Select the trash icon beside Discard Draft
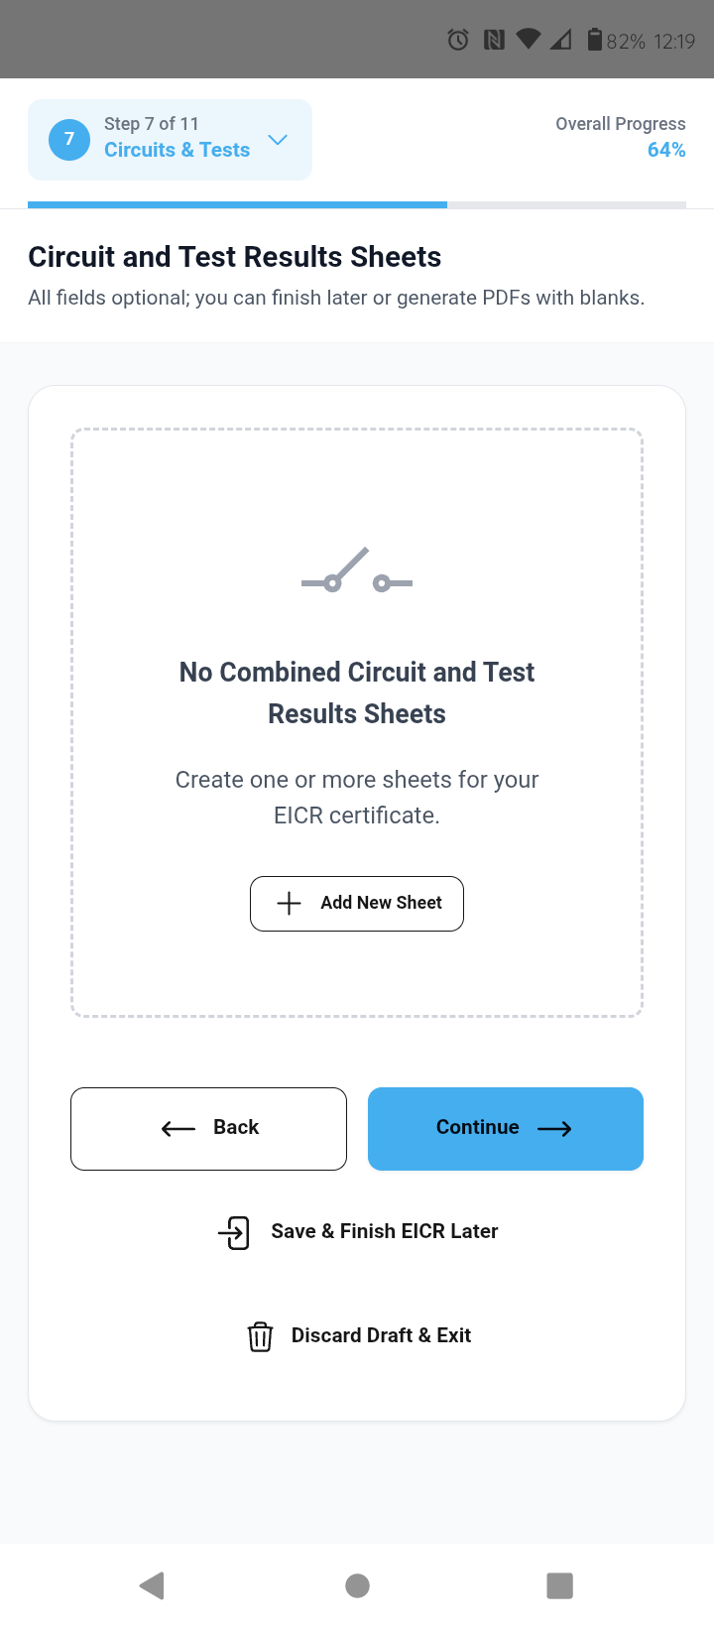Image resolution: width=714 pixels, height=1627 pixels. point(260,1335)
